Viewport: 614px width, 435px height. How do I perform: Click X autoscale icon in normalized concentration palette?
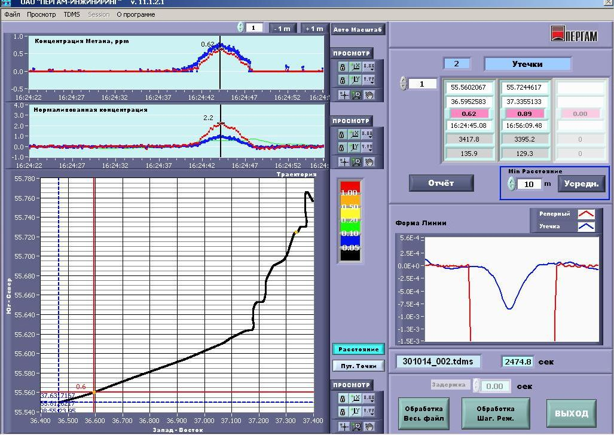(355, 134)
